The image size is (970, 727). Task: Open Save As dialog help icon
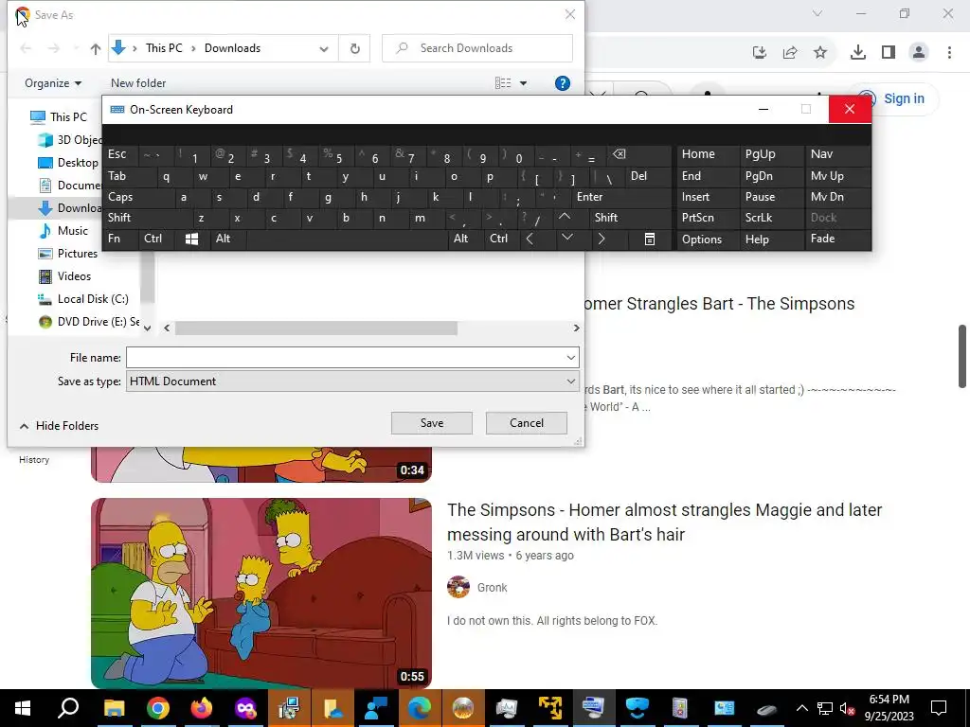click(563, 83)
